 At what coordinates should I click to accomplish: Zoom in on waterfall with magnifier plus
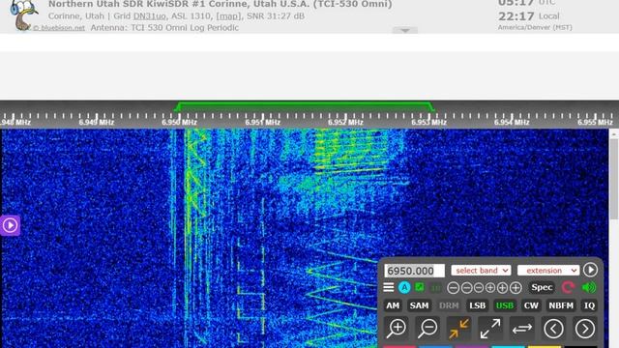click(397, 329)
